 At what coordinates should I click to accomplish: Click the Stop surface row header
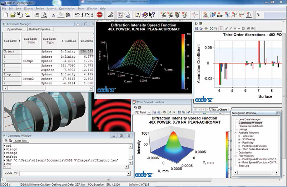click(12, 74)
